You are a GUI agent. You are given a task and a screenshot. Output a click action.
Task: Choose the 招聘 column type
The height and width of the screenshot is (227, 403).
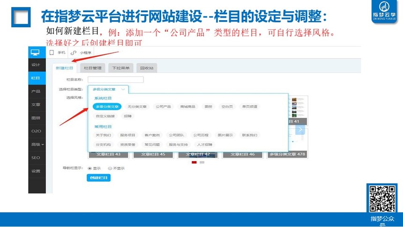(x=128, y=116)
